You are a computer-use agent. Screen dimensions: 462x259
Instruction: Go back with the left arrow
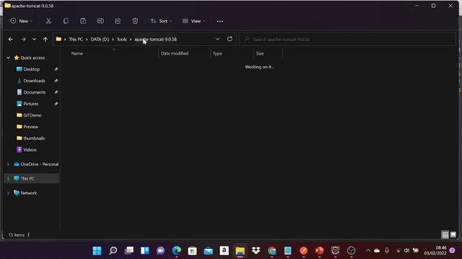11,39
